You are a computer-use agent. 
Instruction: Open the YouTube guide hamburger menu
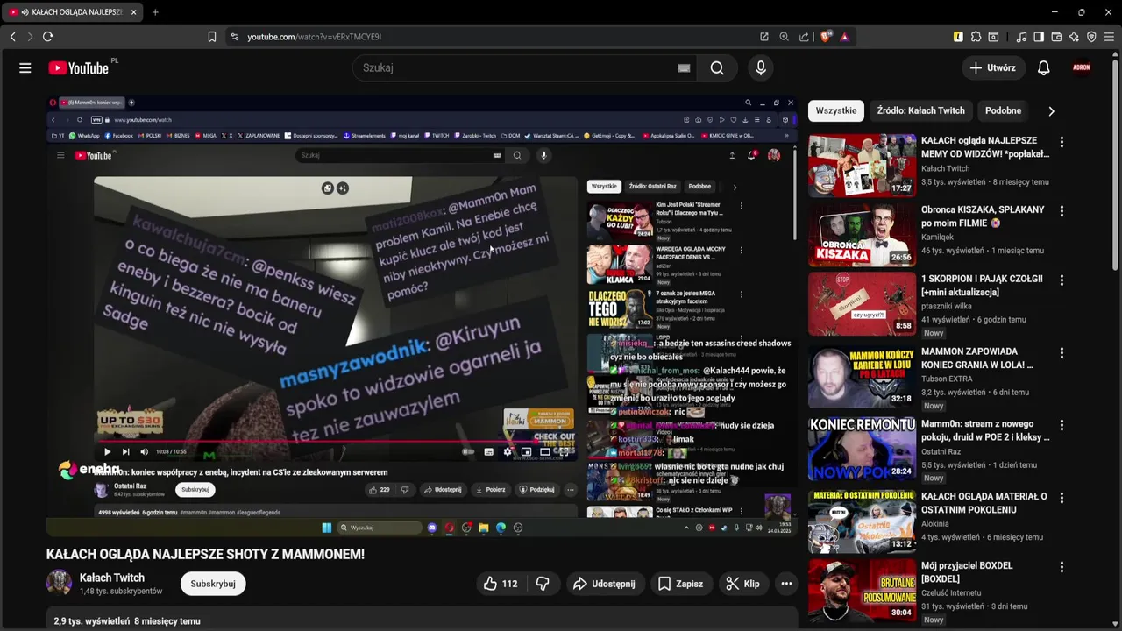pos(25,67)
